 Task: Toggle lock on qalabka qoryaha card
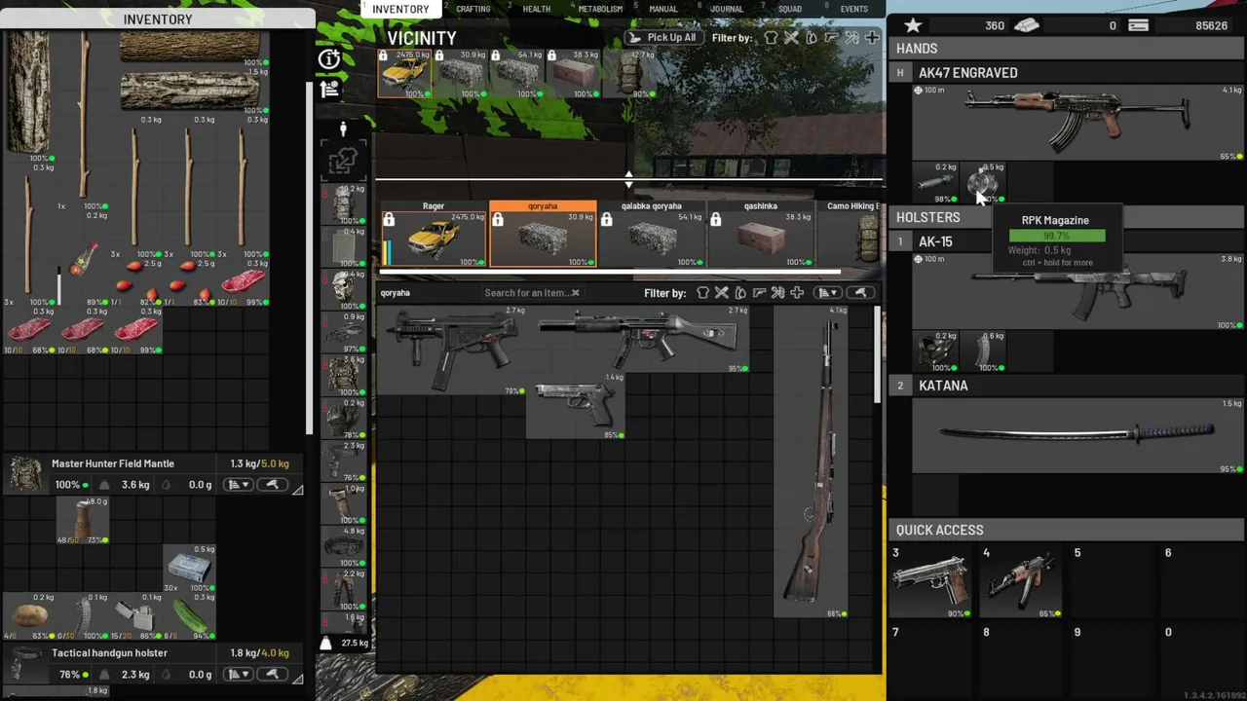(x=606, y=221)
